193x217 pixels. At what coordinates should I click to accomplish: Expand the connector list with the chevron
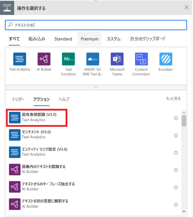96,87
